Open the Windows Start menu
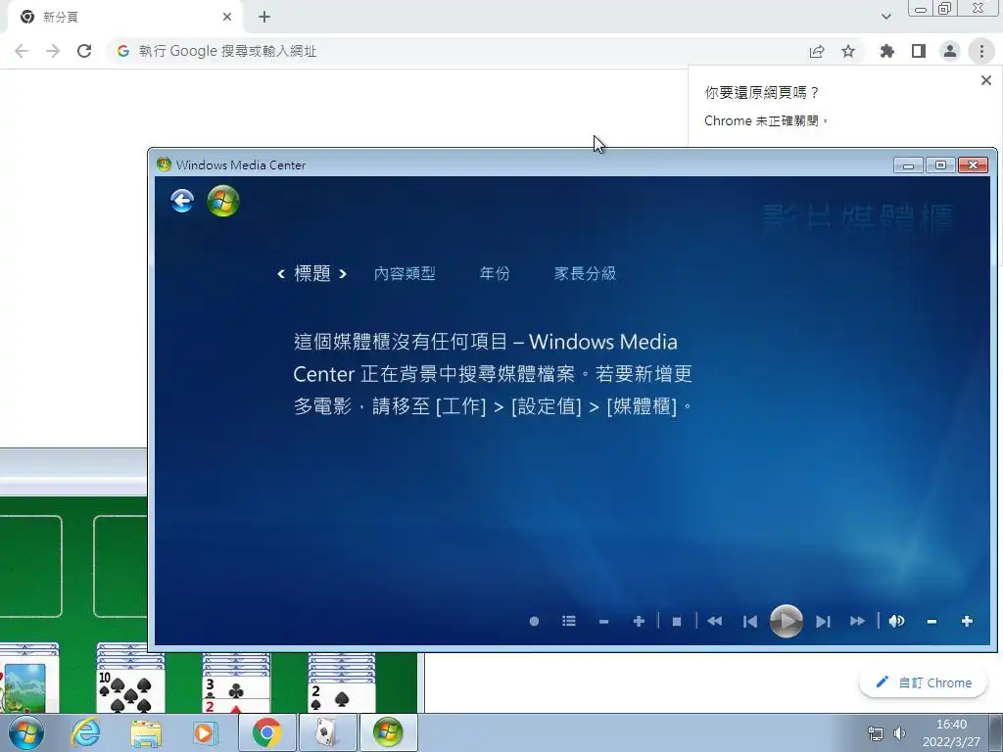Image resolution: width=1003 pixels, height=752 pixels. 26,732
